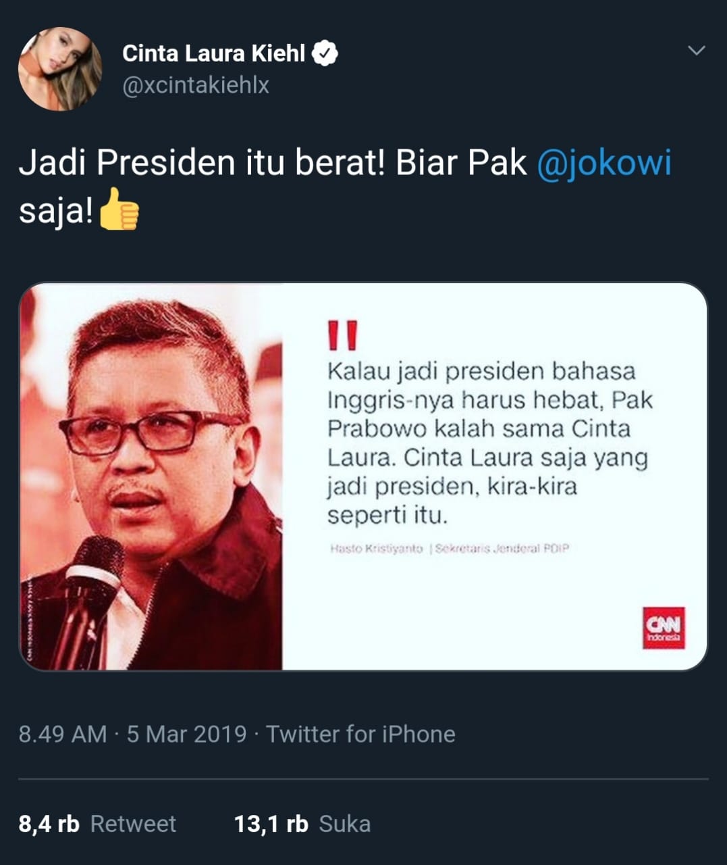The image size is (727, 865).
Task: Open the @xcintakiehlx handle
Action: point(196,85)
